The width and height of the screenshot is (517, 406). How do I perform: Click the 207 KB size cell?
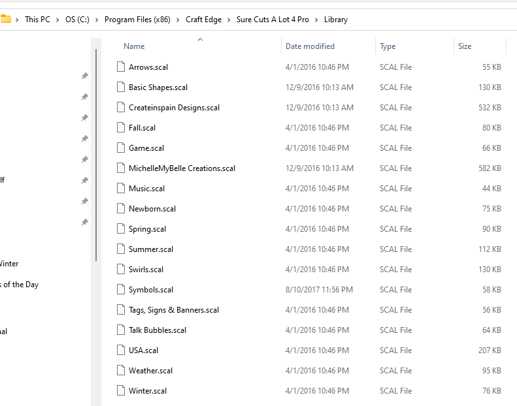click(490, 351)
